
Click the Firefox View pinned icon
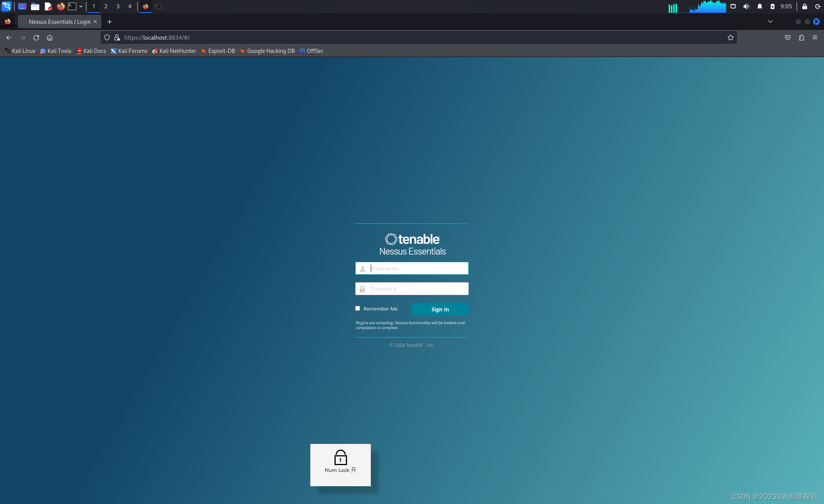(x=8, y=22)
